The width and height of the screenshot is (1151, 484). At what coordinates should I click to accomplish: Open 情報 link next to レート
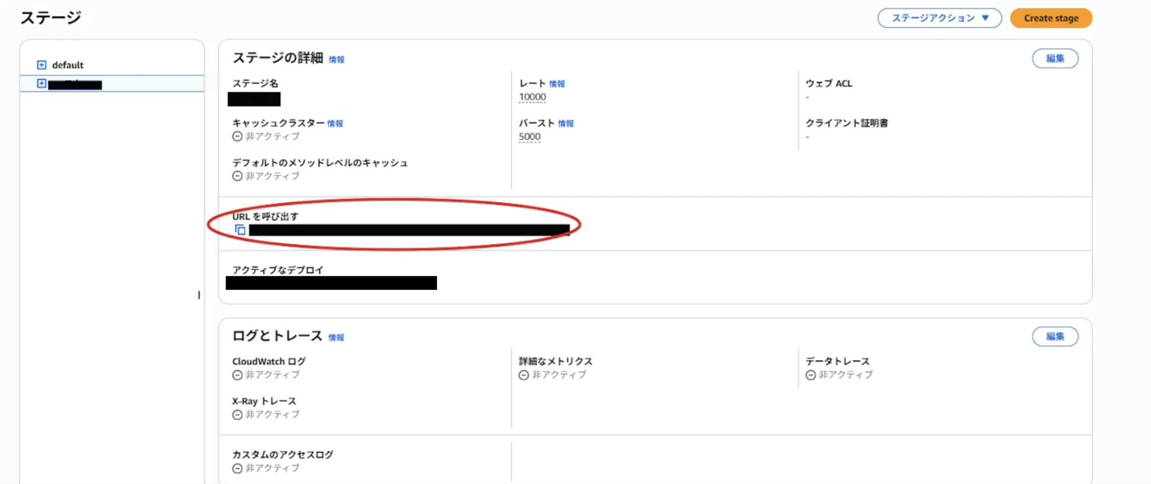557,84
